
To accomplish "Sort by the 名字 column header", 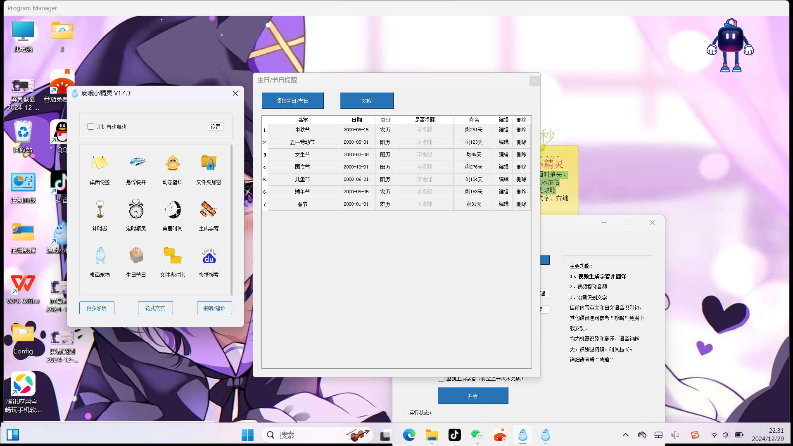I will 303,120.
